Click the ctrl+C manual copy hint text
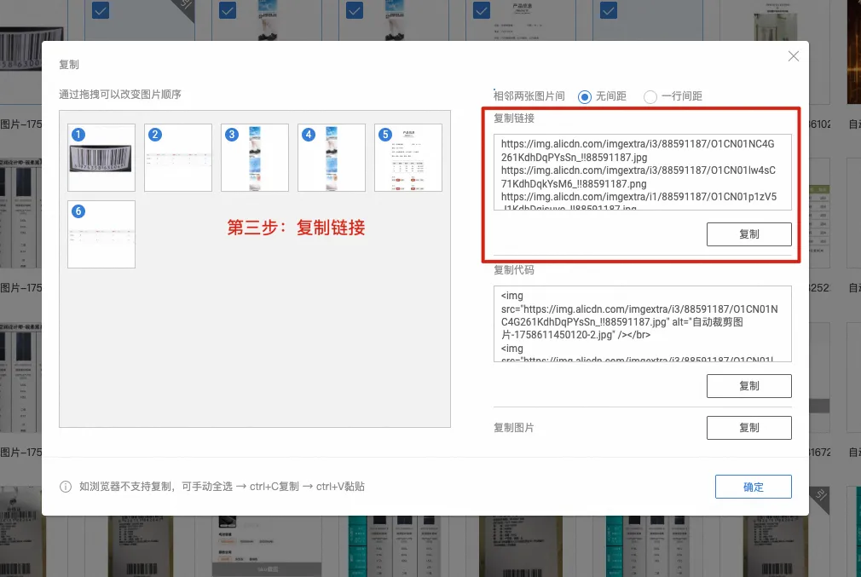Viewport: 861px width, 577px height. click(222, 487)
